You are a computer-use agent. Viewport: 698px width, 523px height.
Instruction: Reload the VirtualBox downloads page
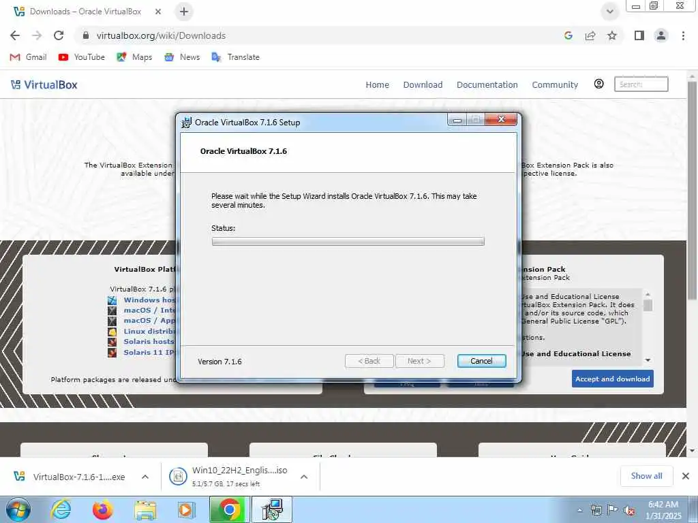tap(59, 35)
